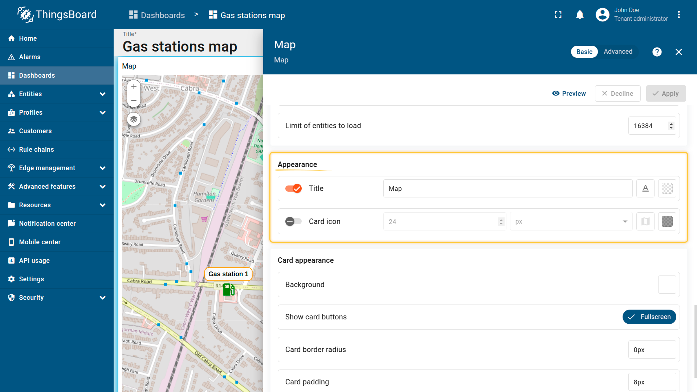Screen dimensions: 697x392
Task: Click the Decline button
Action: click(x=617, y=94)
